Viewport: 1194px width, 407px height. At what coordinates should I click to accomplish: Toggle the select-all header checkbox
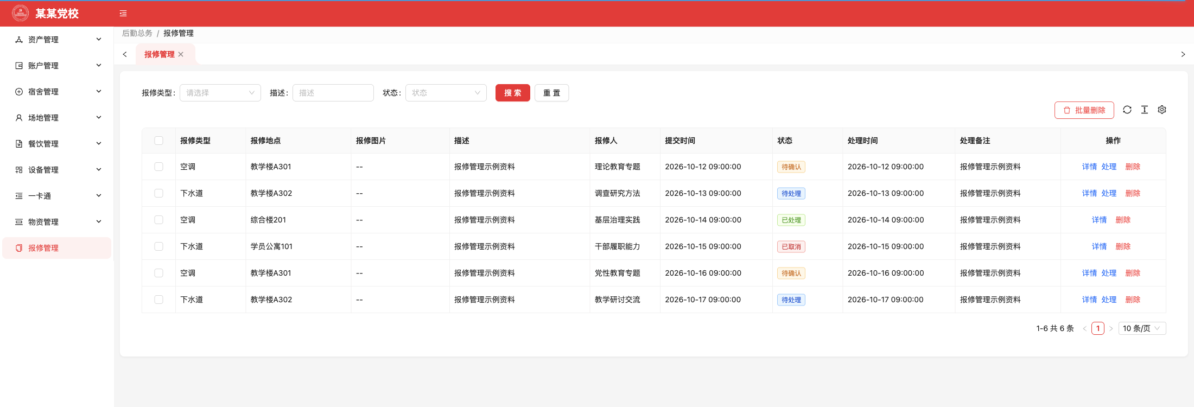(x=158, y=141)
